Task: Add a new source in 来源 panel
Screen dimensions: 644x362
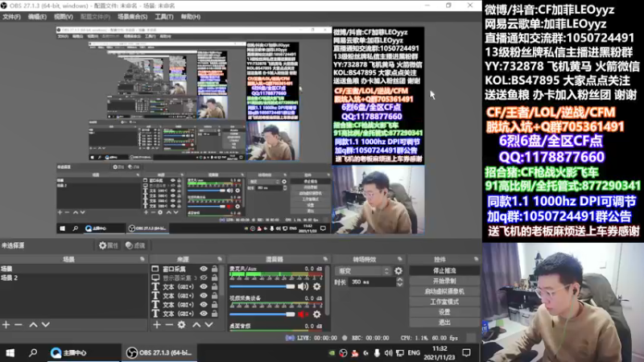Action: [x=157, y=325]
